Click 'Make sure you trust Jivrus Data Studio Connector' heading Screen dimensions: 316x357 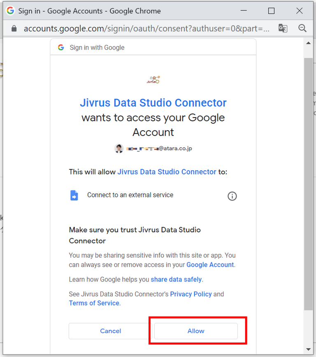tap(135, 235)
